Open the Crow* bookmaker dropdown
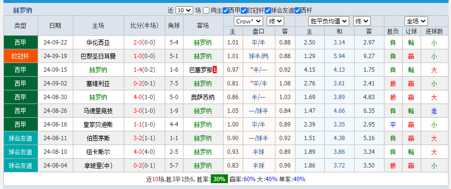This screenshot has height=189, width=451. coord(249,21)
